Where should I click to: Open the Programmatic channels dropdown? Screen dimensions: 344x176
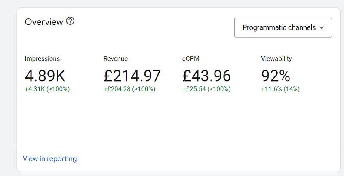(x=283, y=27)
